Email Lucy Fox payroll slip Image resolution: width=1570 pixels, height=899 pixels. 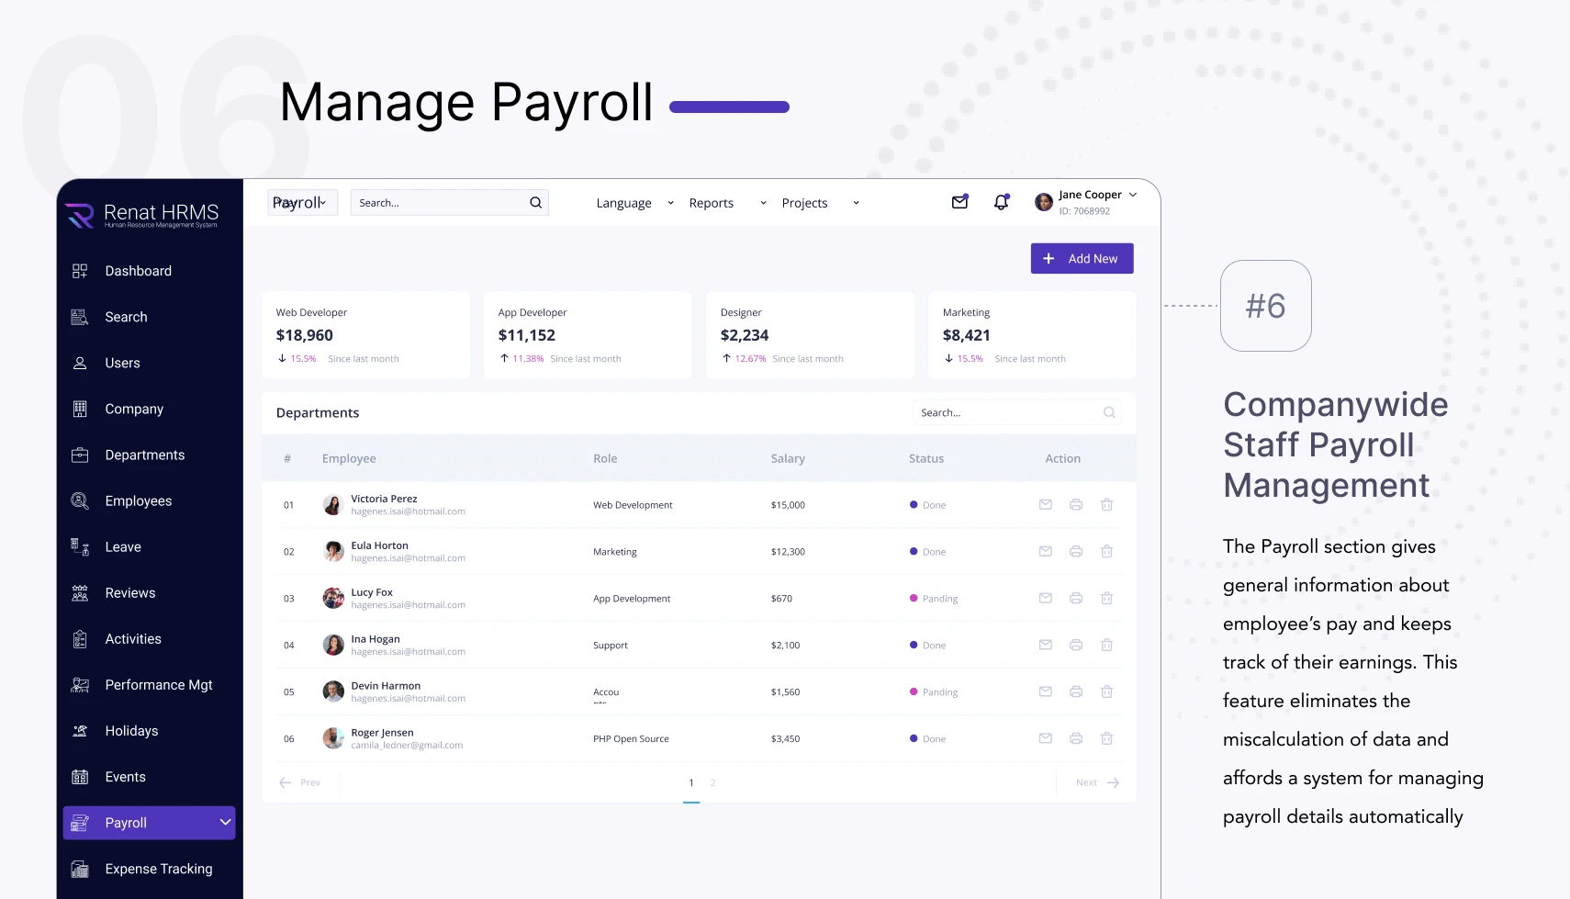click(1045, 598)
